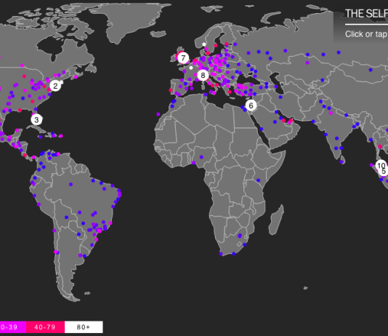Screen dimensions: 388x336
Task: Click the ranked marker numbered 7
Action: (183, 58)
